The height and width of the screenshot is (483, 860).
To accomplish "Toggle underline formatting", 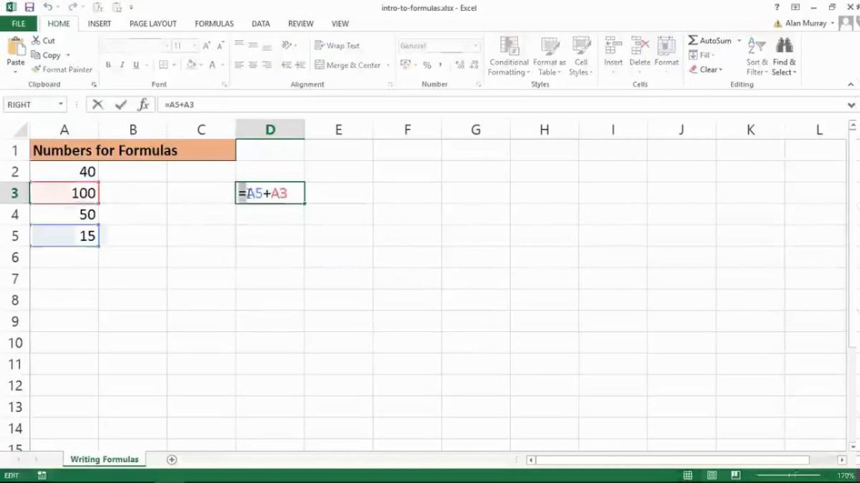I will [135, 64].
